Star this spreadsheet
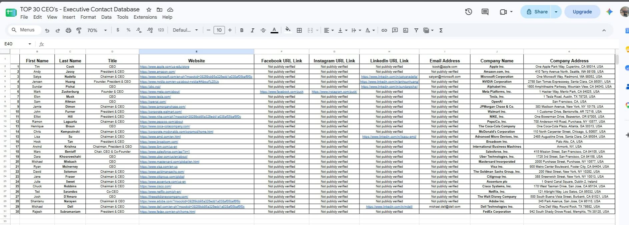Screen dimensions: 629x225 click(x=149, y=10)
